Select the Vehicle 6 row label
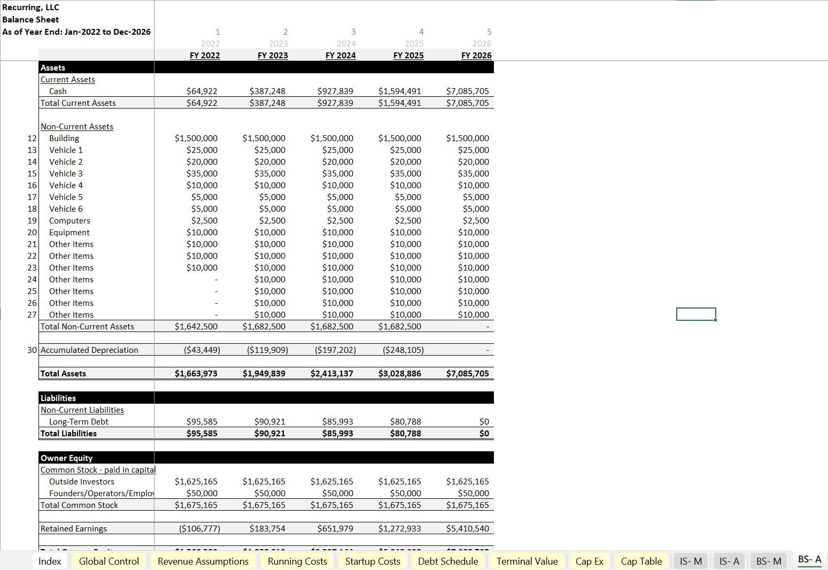The height and width of the screenshot is (570, 828). click(66, 209)
